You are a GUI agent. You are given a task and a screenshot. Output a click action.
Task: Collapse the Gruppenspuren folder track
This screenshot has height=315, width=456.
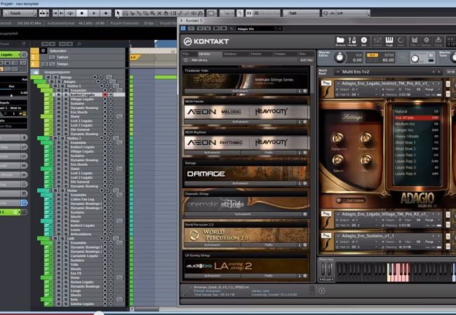(35, 71)
